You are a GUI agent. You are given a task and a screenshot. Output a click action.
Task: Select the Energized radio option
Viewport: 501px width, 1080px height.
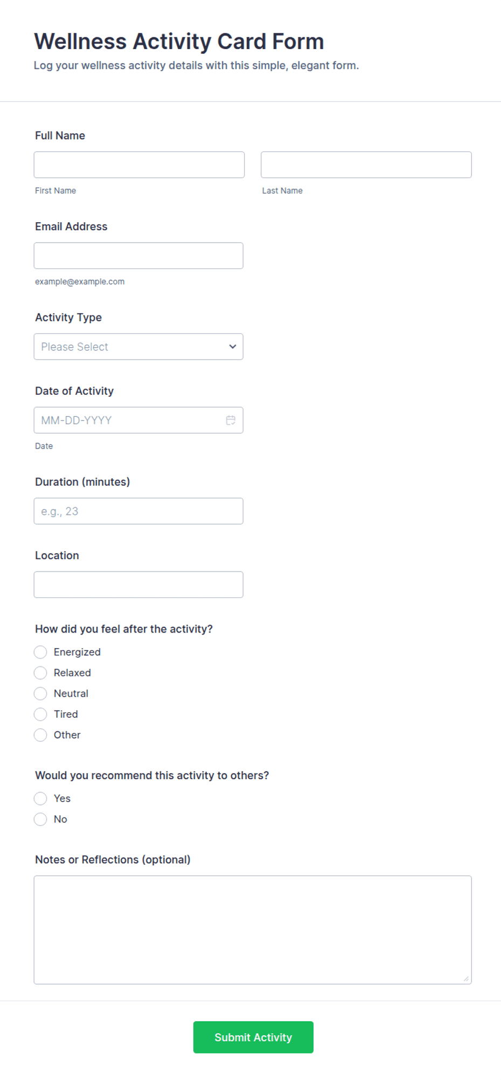pos(40,652)
